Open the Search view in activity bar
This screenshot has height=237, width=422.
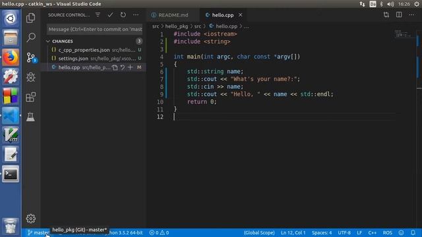[x=31, y=38]
